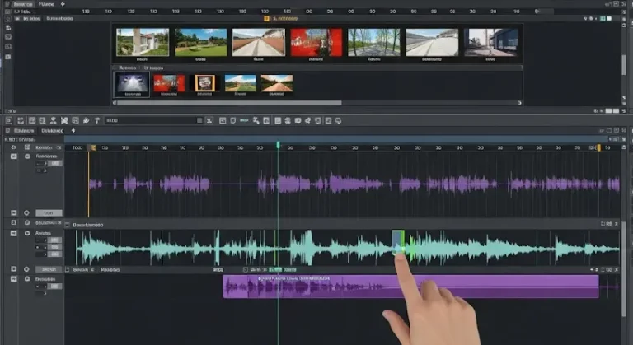Click the toolbar icon immediately right of the green pill
Image resolution: width=633 pixels, height=345 pixels.
tap(256, 120)
